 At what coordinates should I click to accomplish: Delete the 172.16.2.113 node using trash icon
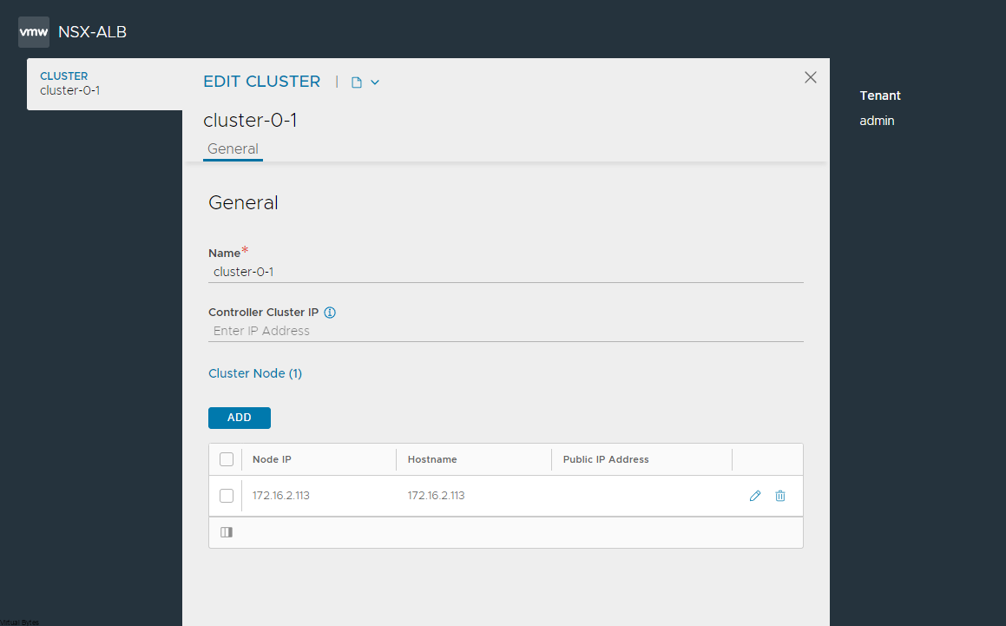click(x=780, y=496)
